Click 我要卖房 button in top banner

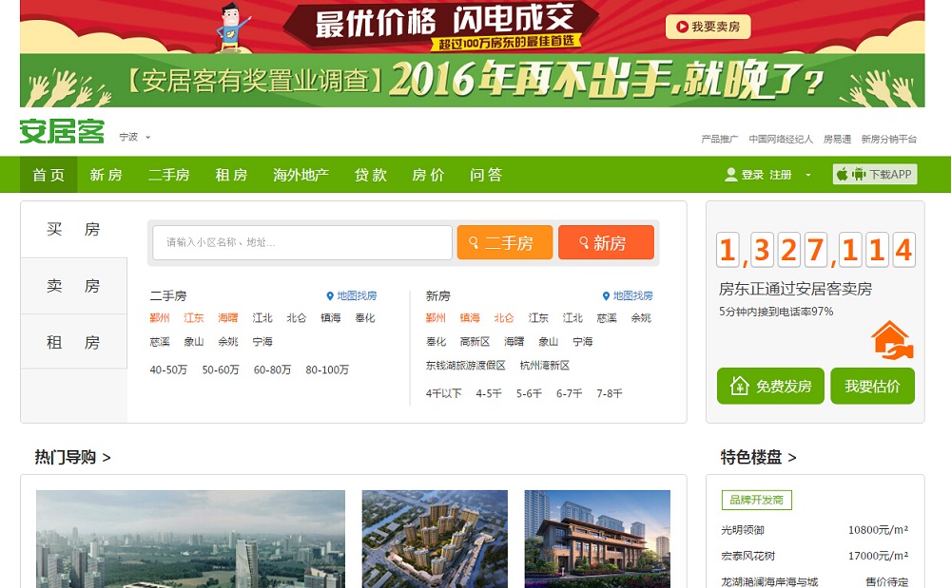[x=708, y=27]
